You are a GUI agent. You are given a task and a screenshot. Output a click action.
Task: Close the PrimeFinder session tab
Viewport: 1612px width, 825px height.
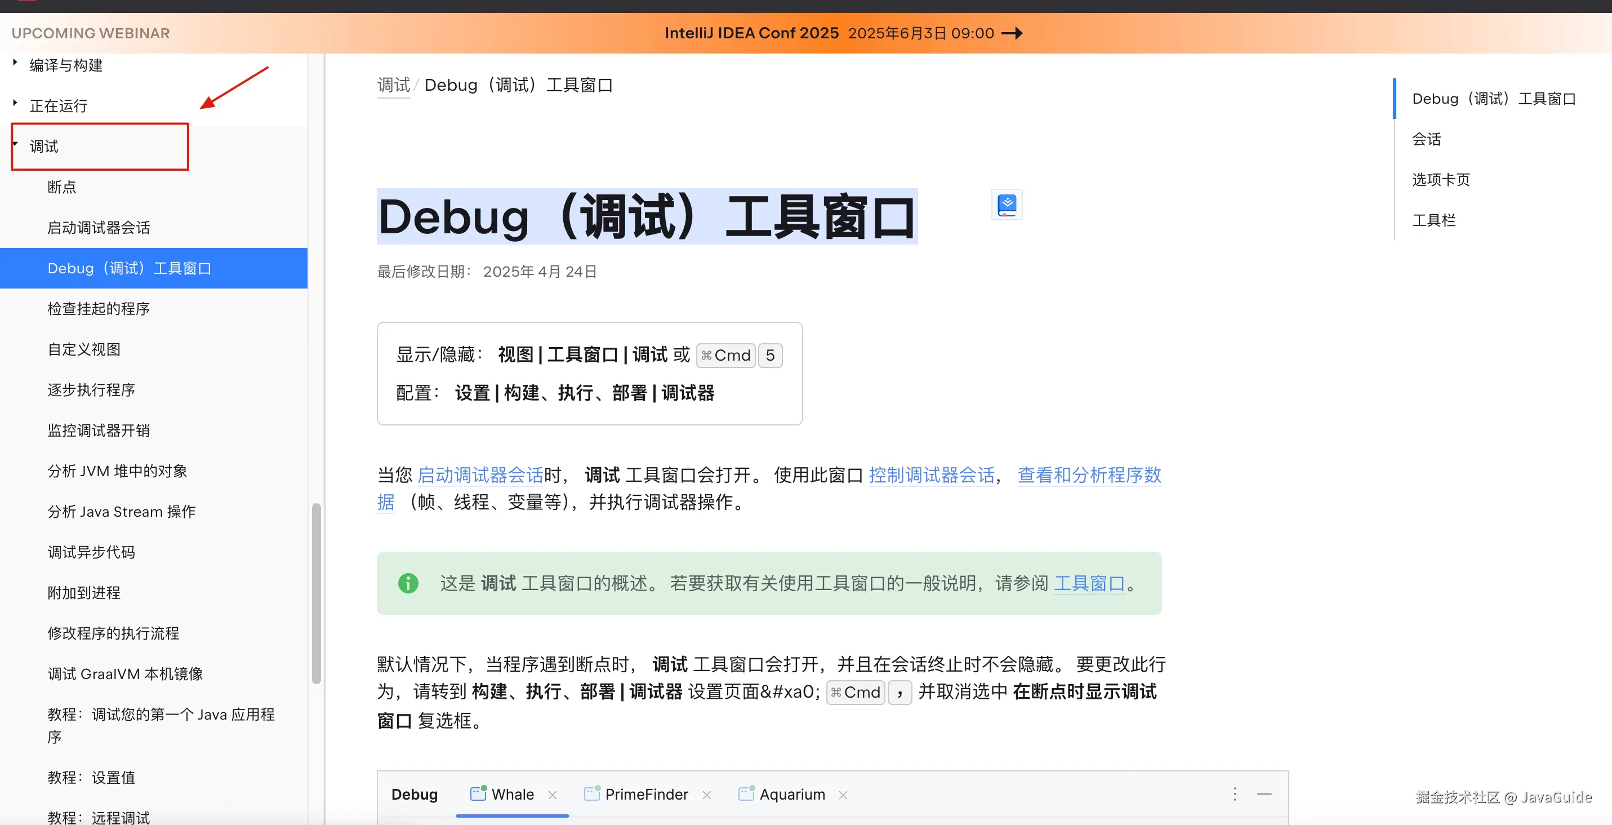point(706,795)
